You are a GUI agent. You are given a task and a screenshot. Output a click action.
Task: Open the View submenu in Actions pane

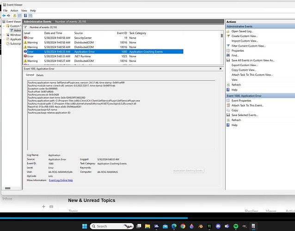[x=234, y=79]
